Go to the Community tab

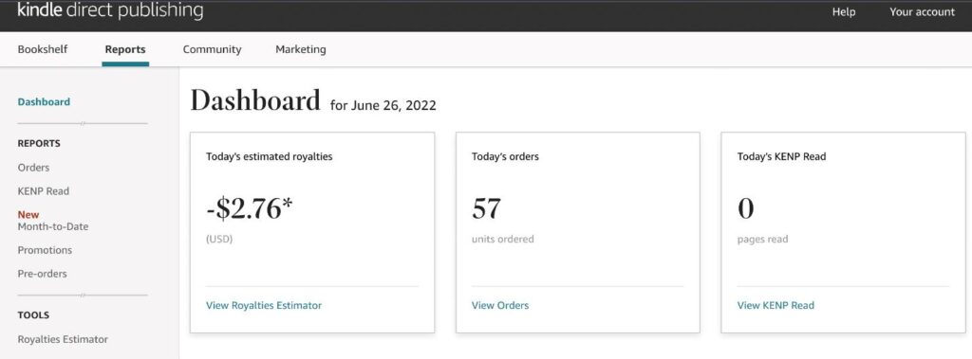[x=212, y=49]
